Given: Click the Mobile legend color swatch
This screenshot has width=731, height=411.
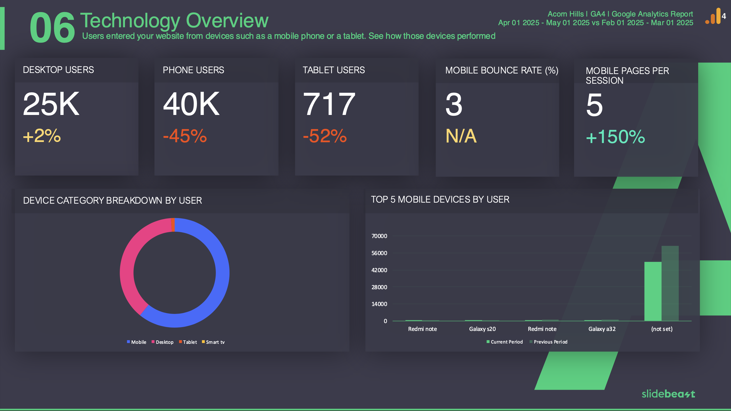Looking at the screenshot, I should click(128, 341).
